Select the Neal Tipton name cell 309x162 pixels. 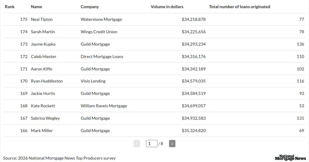click(42, 20)
